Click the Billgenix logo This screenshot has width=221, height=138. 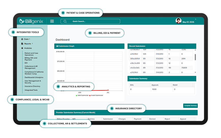click(31, 21)
